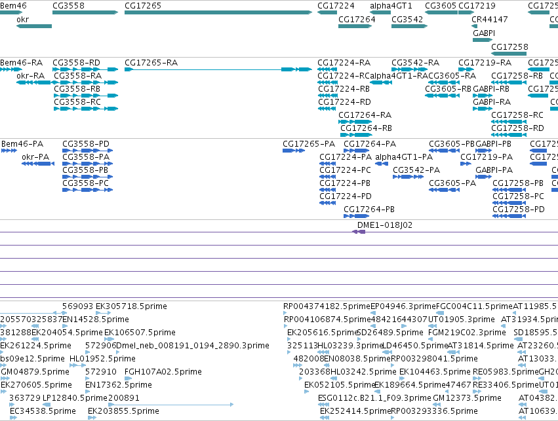Open the CG17224 gene label

pyautogui.click(x=336, y=6)
